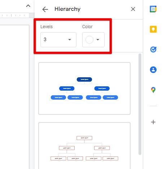Click the Levels label
The width and height of the screenshot is (163, 169).
pyautogui.click(x=47, y=27)
